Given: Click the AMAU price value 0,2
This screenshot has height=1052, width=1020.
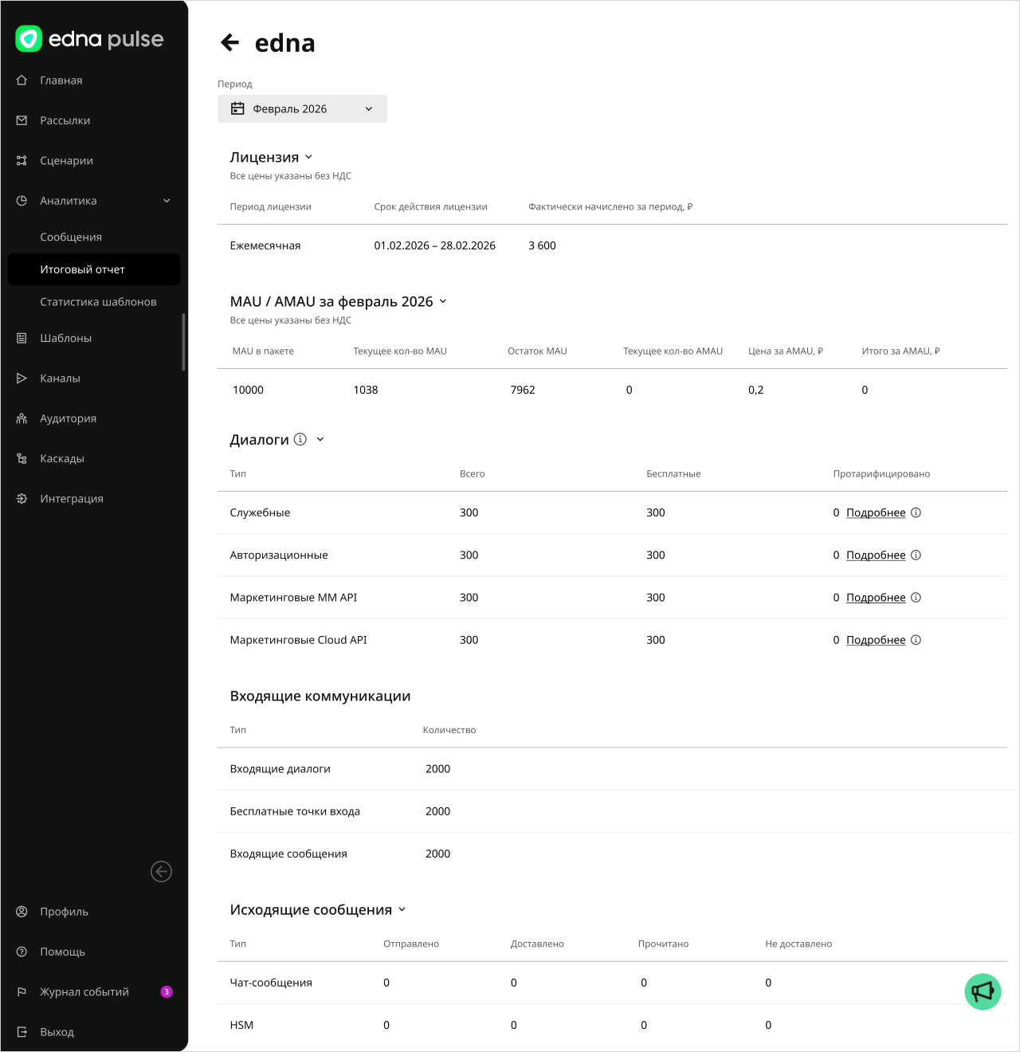Looking at the screenshot, I should (755, 390).
